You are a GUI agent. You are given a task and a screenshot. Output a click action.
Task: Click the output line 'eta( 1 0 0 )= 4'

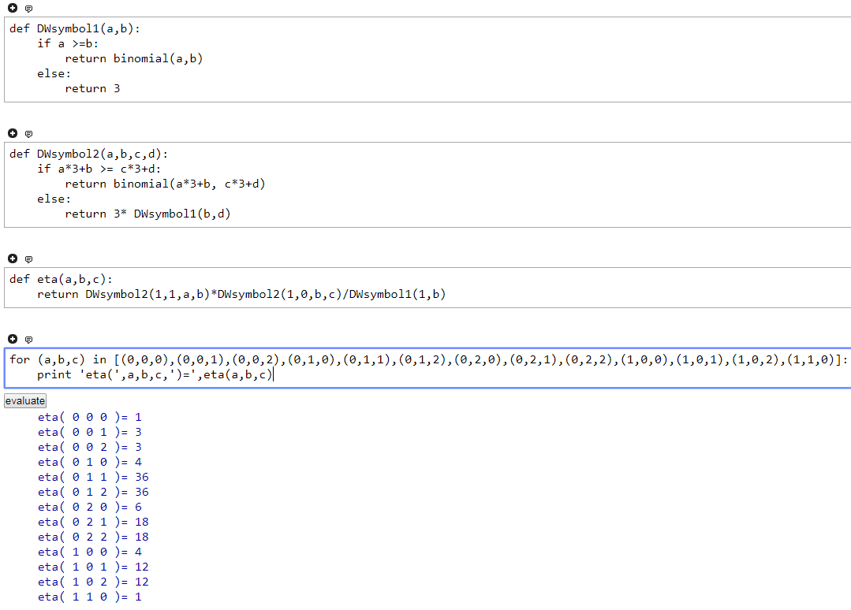click(90, 552)
